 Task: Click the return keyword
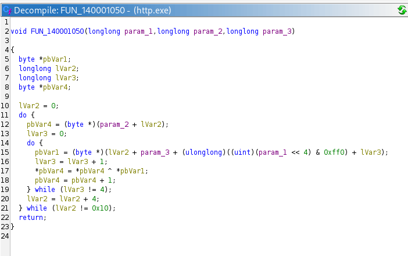click(x=31, y=218)
